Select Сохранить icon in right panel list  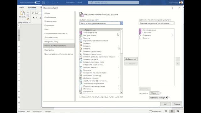tap(140, 33)
